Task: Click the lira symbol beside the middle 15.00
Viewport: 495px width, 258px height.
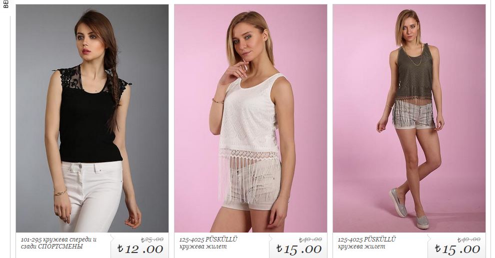Action: click(279, 249)
